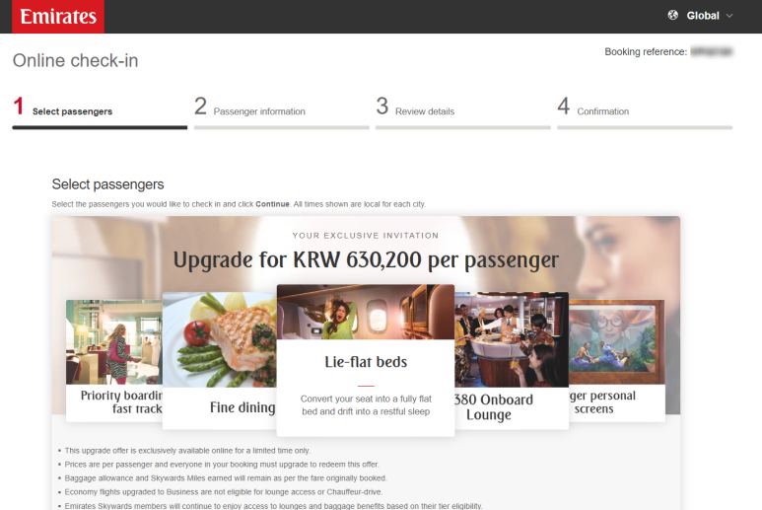Click the salmon dish photo
Viewport: 762px width, 510px height.
click(220, 339)
